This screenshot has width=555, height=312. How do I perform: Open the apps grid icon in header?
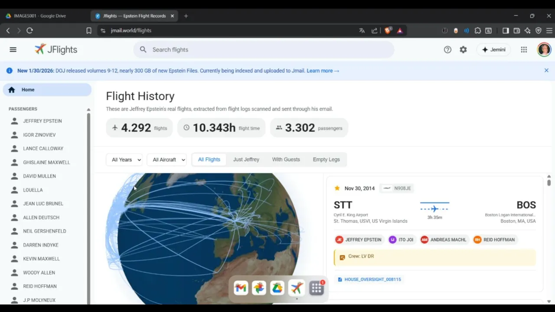coord(524,49)
